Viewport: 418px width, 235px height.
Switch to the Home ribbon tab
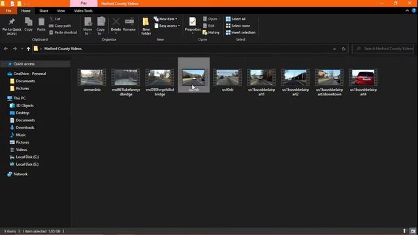point(26,10)
